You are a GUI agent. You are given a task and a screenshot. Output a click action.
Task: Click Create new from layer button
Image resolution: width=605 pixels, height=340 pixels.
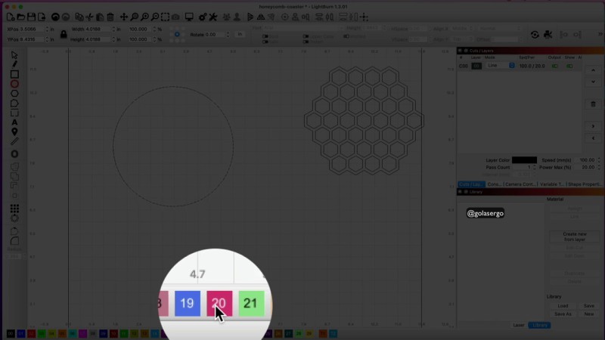coord(574,236)
